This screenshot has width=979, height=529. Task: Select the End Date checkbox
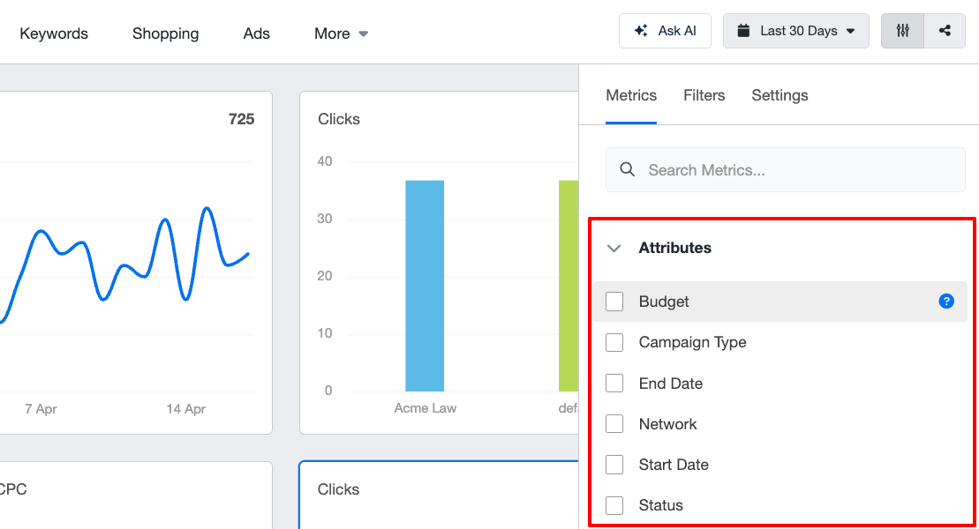tap(614, 383)
